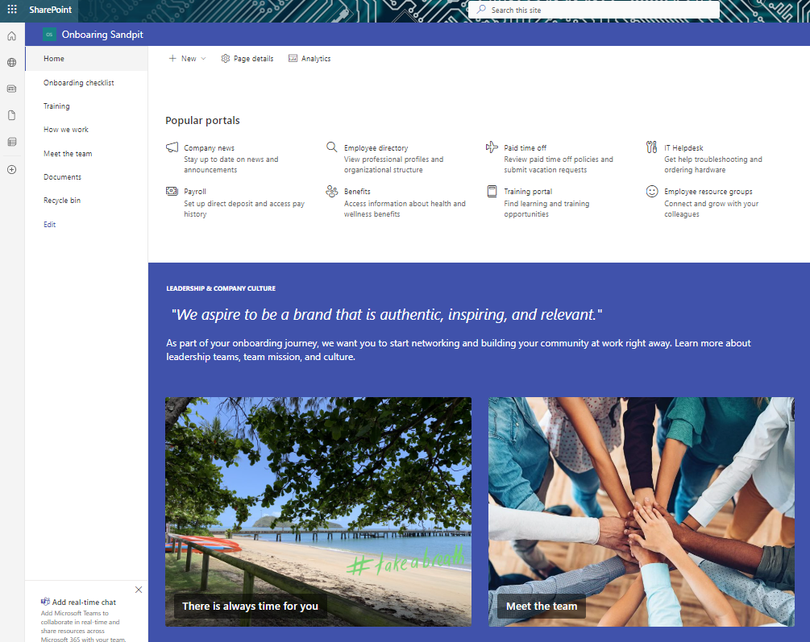Select the Home icon in the app bar

(11, 35)
